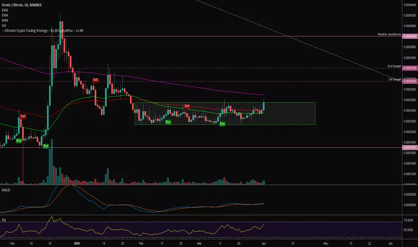418x247 pixels.
Task: Select the green consolidation range rectangle
Action: tap(225, 114)
